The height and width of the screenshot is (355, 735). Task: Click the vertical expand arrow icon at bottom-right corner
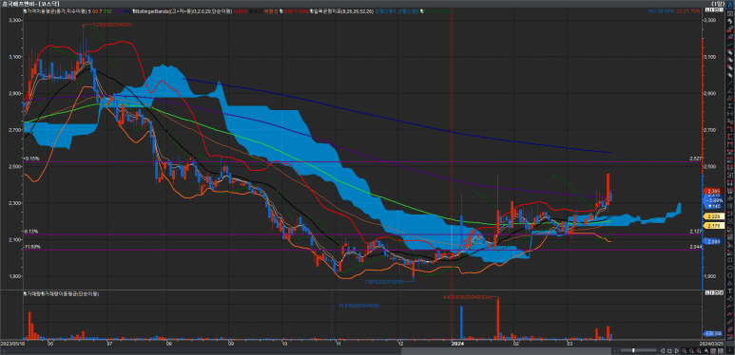click(x=730, y=350)
